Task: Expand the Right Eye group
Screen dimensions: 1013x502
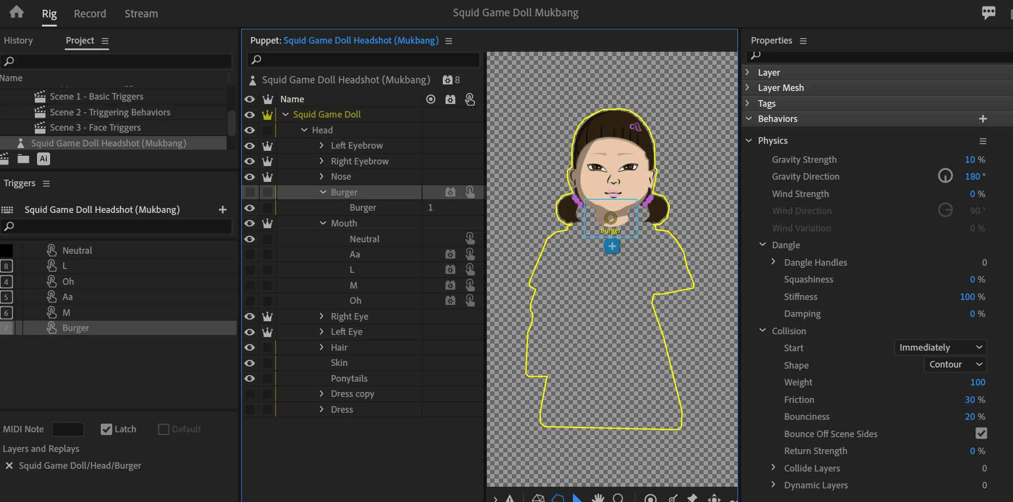Action: tap(321, 316)
